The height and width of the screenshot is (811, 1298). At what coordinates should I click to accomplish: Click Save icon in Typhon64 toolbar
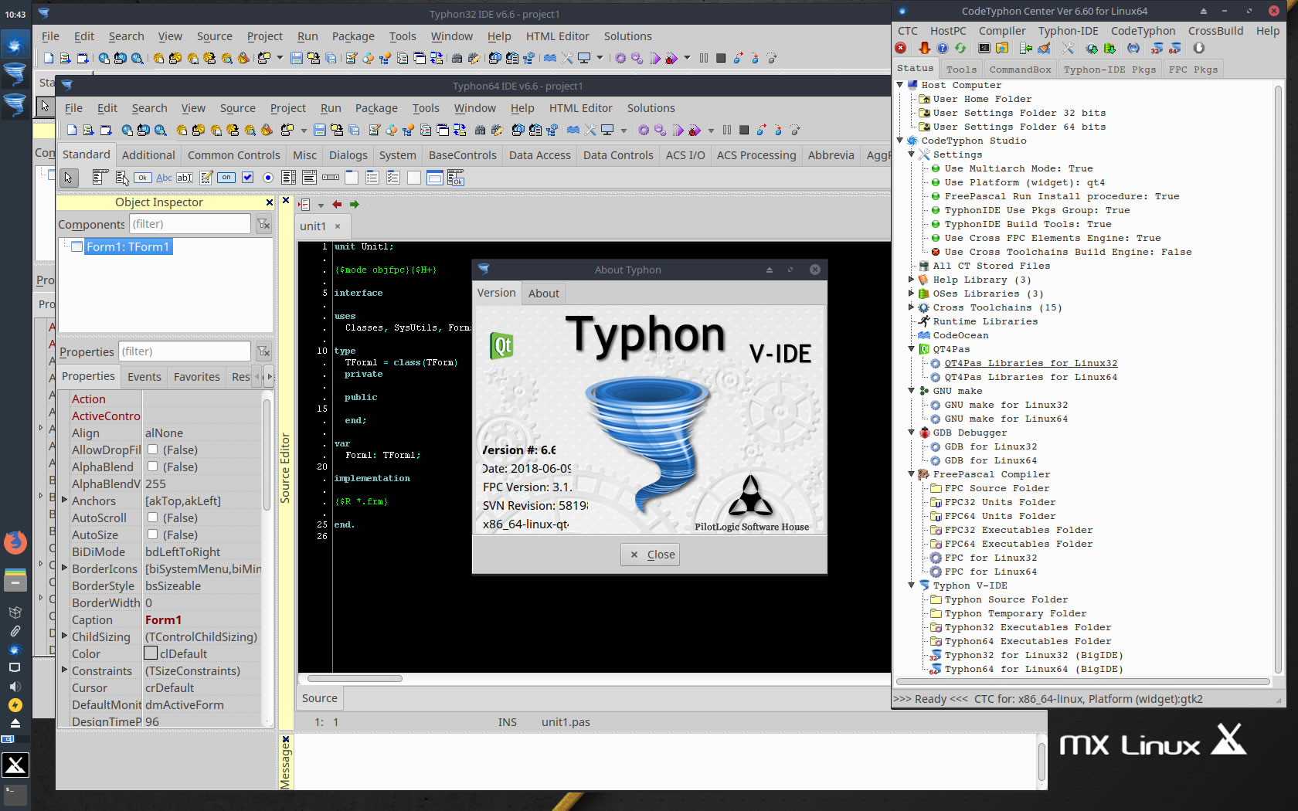(x=319, y=130)
